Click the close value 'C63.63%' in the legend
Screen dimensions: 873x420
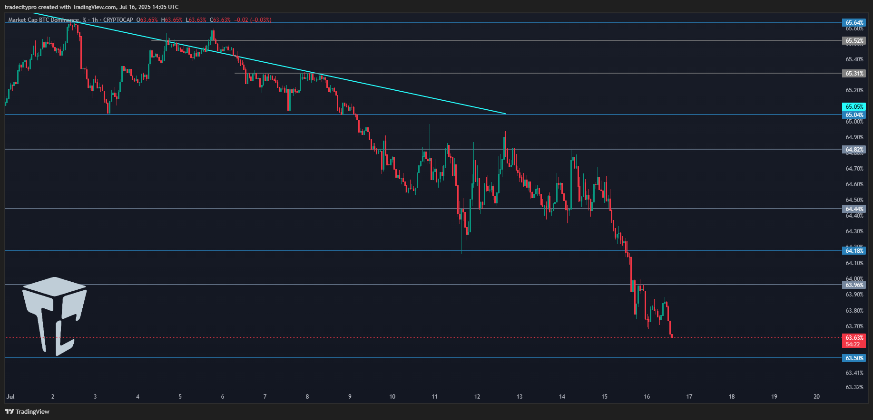tap(220, 20)
